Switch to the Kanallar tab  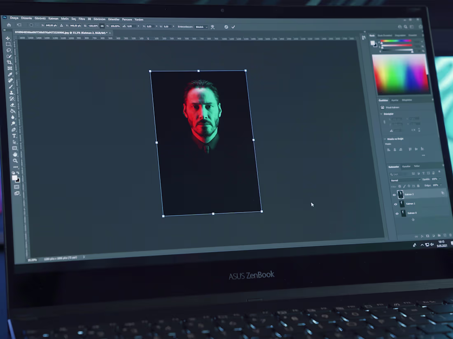406,166
